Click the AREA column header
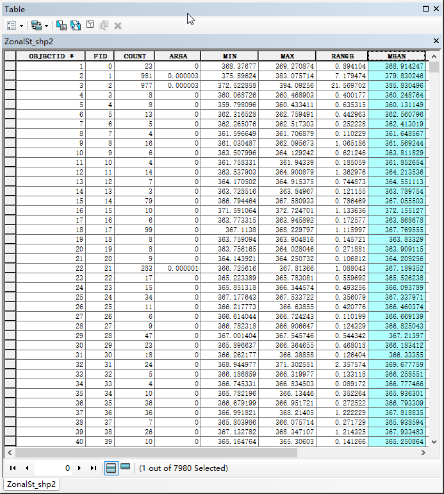The height and width of the screenshot is (494, 444). point(177,56)
